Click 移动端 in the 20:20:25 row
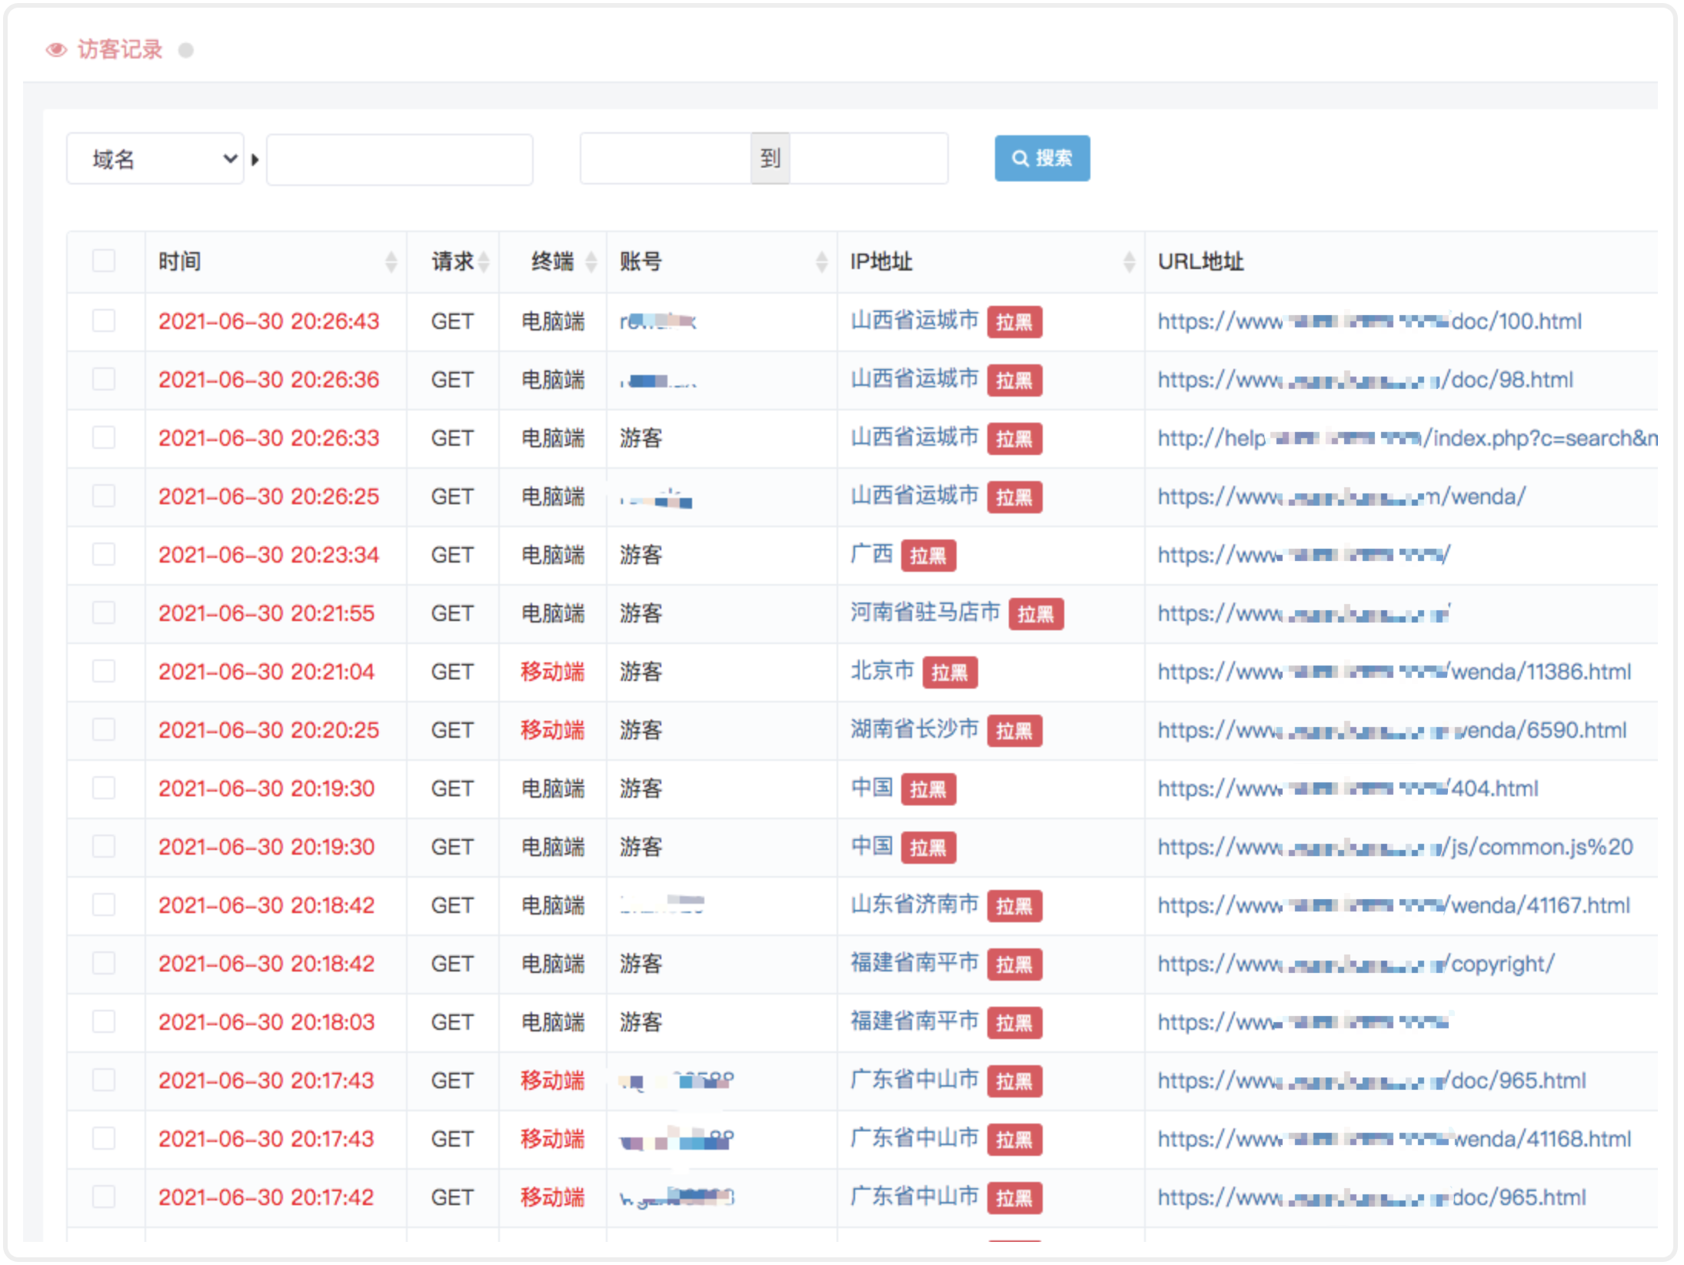This screenshot has height=1265, width=1684. [x=553, y=730]
